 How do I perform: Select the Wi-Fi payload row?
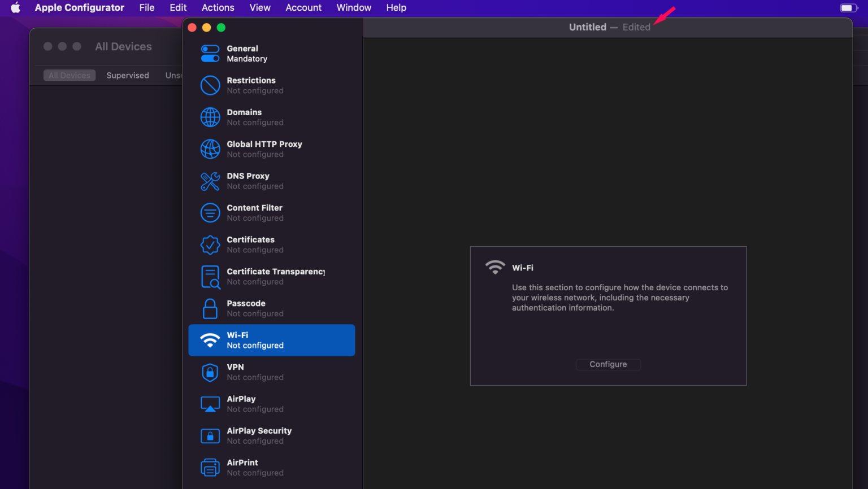pyautogui.click(x=271, y=340)
